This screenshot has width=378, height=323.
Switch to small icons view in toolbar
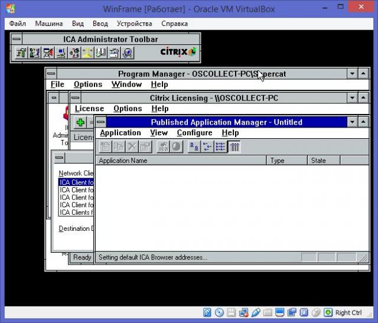click(207, 146)
